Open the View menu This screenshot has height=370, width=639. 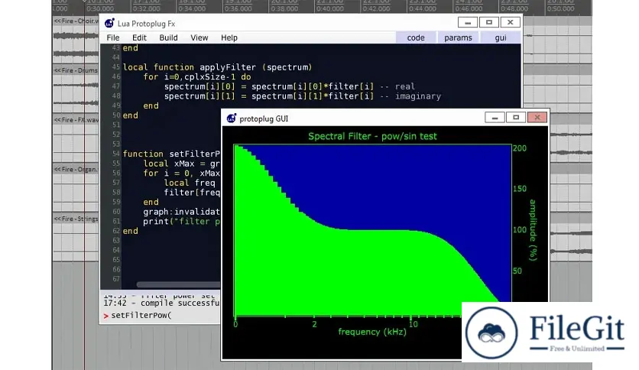[x=199, y=37]
